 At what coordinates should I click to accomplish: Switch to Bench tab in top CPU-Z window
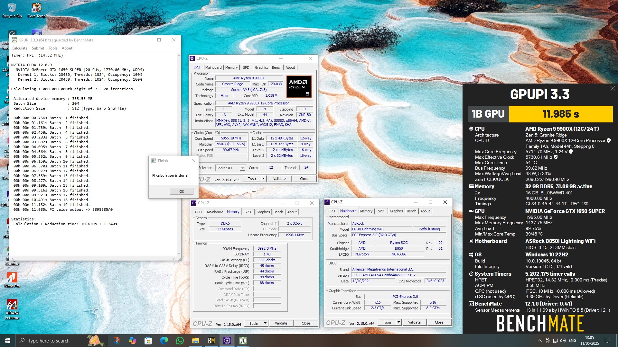click(x=276, y=67)
